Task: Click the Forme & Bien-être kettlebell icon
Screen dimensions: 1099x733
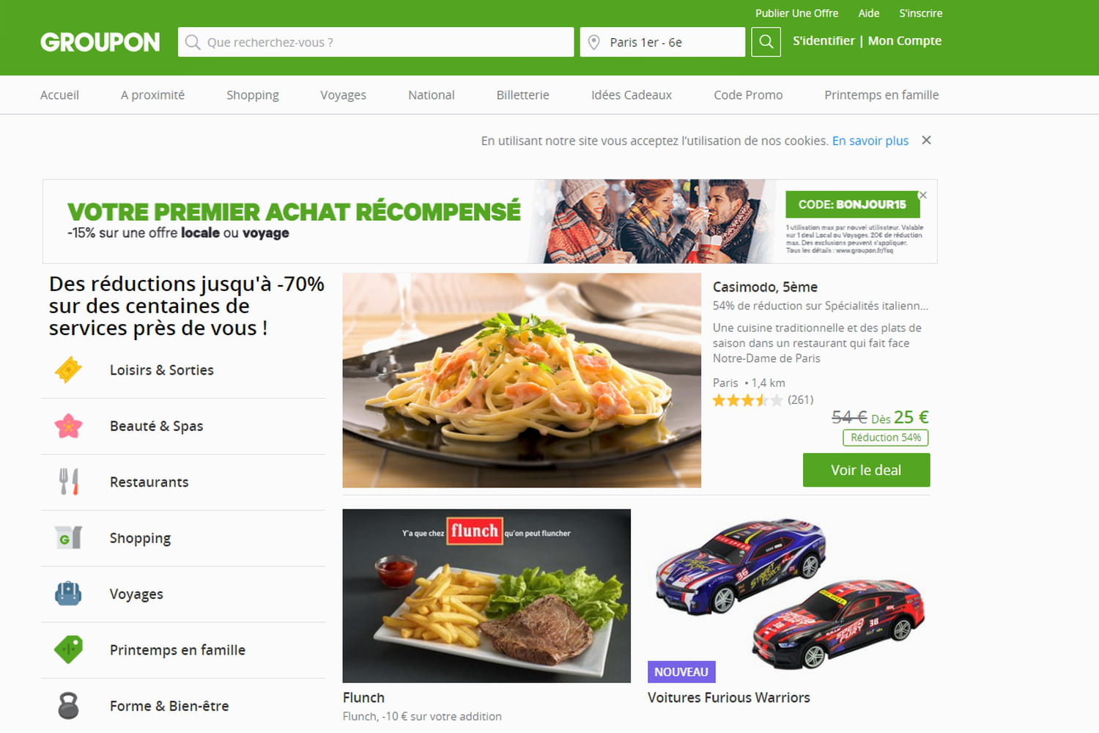Action: coord(68,705)
